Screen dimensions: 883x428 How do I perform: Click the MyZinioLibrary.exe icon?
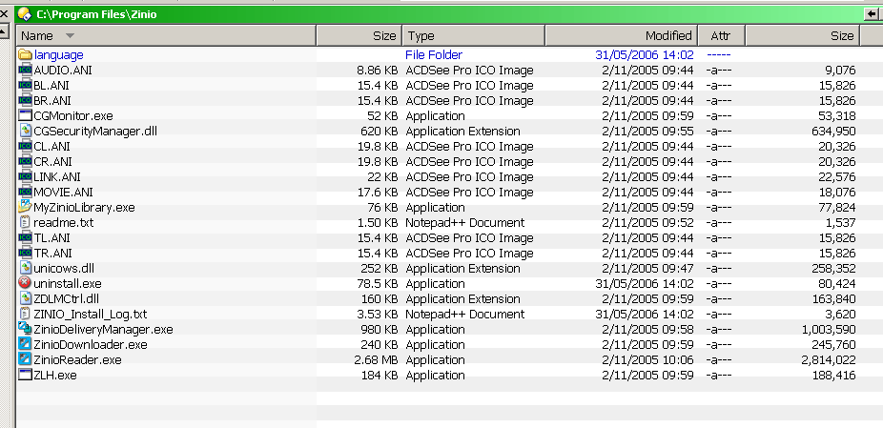point(25,207)
